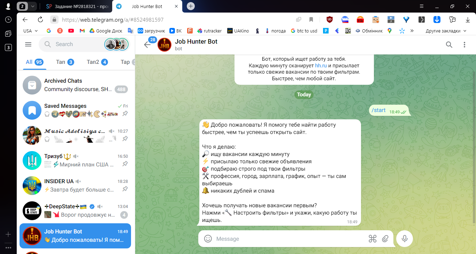Screen dimensions: 476x254
Task: Click the uBlock Origin extension icon
Action: [329, 20]
